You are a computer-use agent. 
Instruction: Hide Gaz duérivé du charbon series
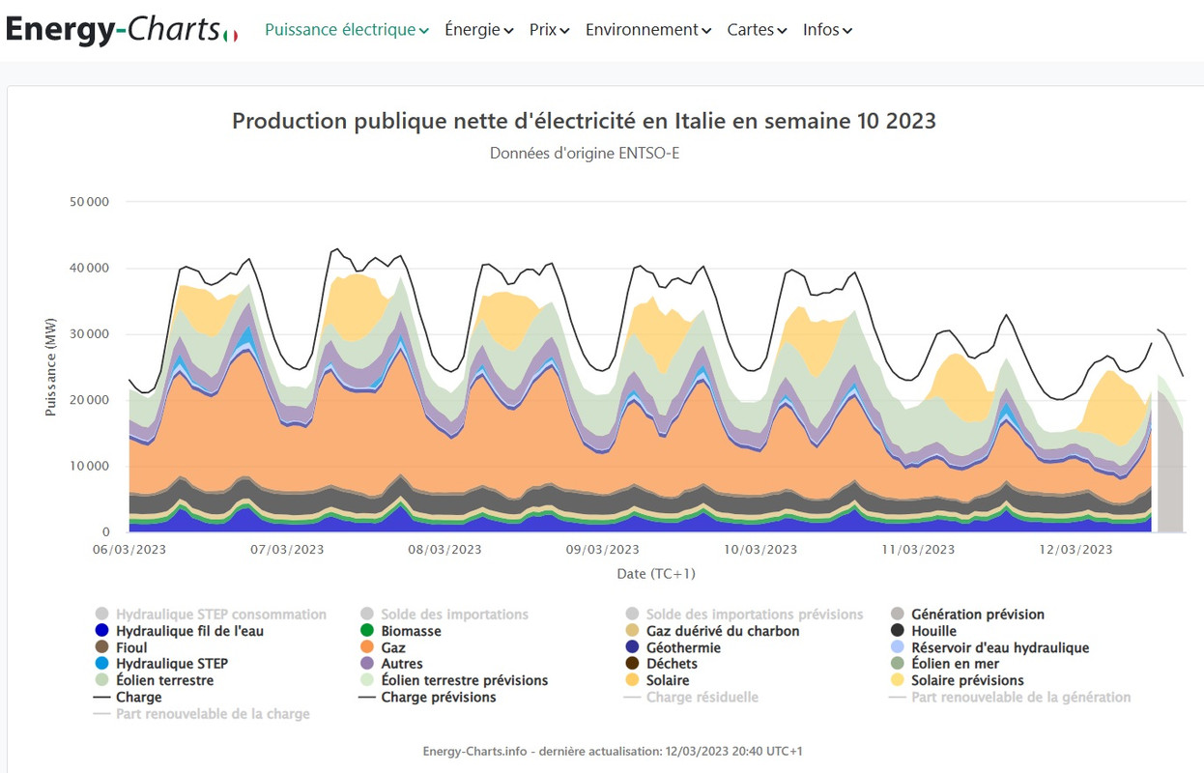(x=712, y=631)
